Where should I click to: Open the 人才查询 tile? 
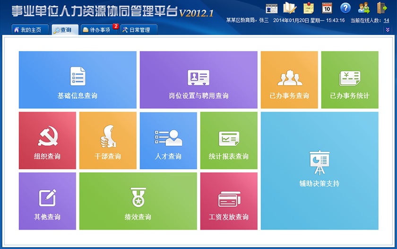click(168, 141)
